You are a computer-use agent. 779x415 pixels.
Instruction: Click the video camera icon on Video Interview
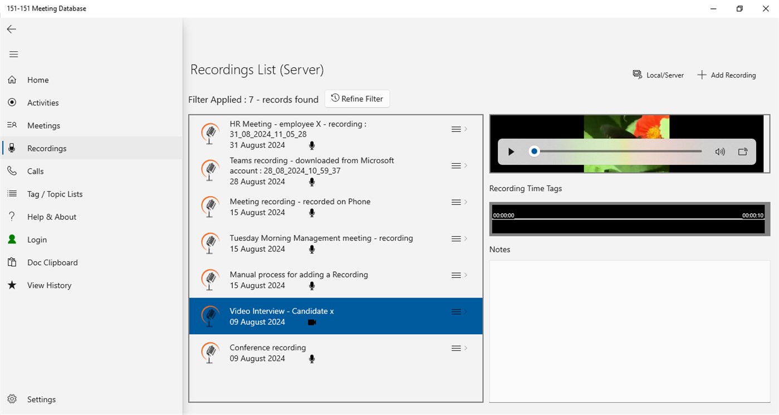click(312, 322)
